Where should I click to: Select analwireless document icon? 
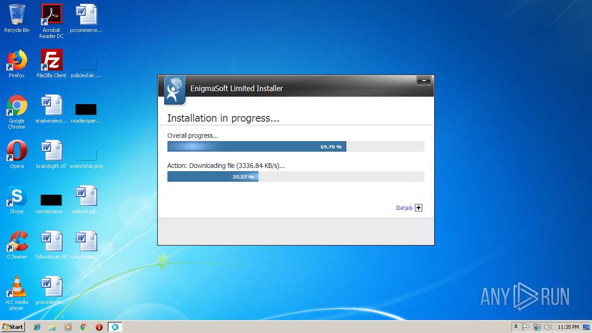click(51, 109)
